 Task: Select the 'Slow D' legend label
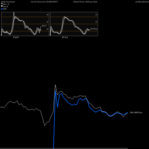coord(6,4)
